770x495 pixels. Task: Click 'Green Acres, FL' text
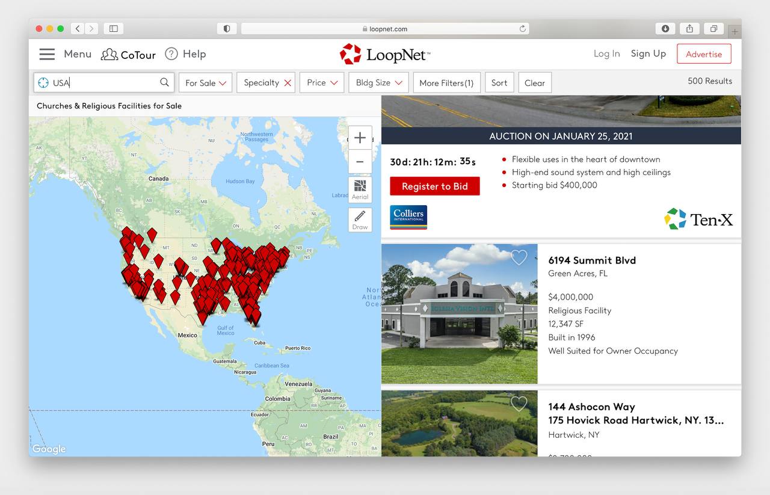click(x=578, y=273)
